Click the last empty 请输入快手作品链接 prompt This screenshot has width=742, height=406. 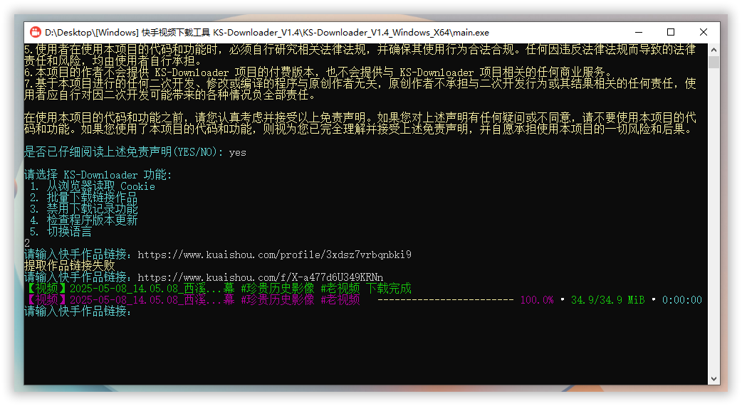[x=78, y=311]
